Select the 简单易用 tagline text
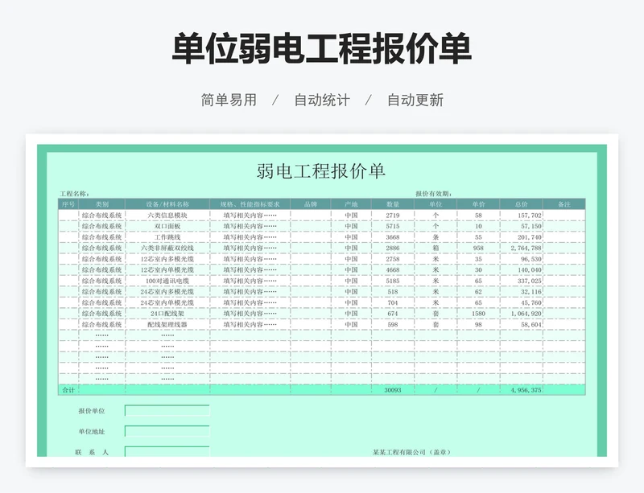 point(229,100)
